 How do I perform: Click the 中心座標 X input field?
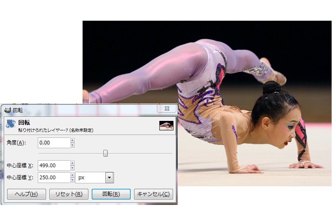(54, 165)
